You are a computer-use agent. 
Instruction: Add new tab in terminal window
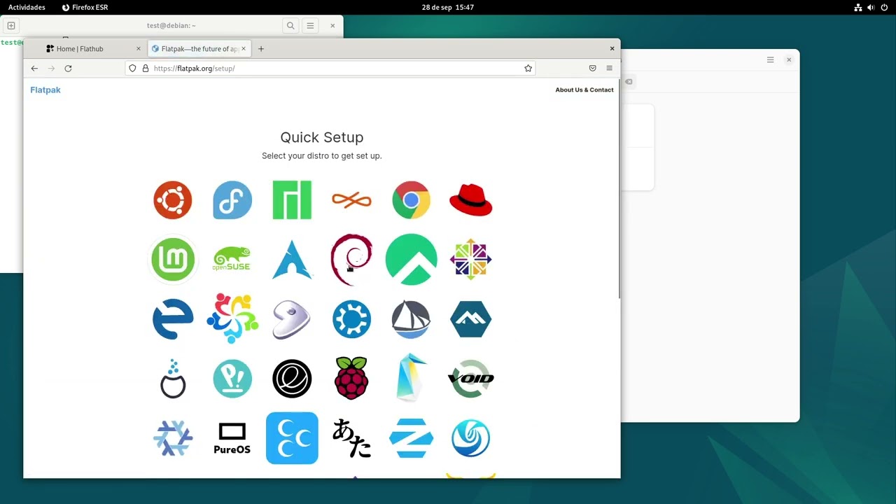click(x=11, y=25)
